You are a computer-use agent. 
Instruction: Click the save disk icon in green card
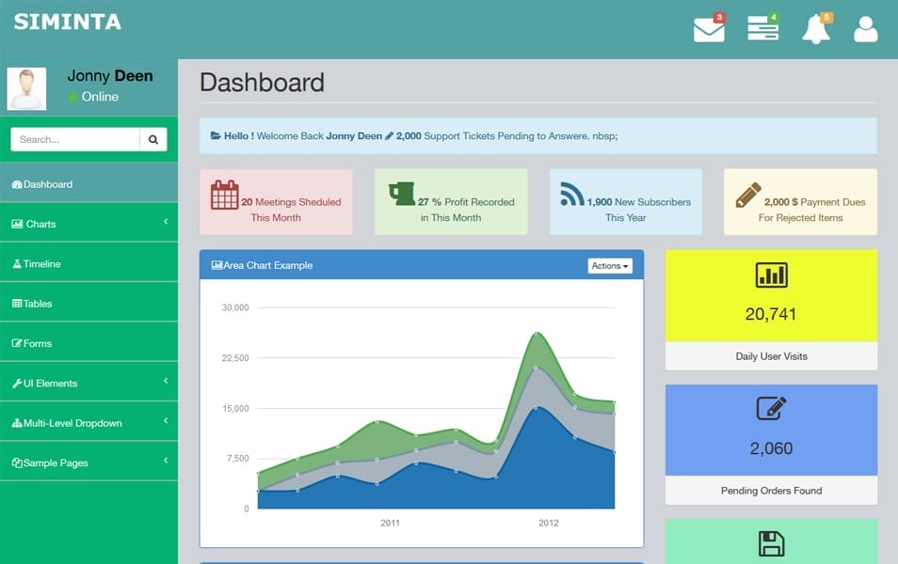click(x=770, y=543)
